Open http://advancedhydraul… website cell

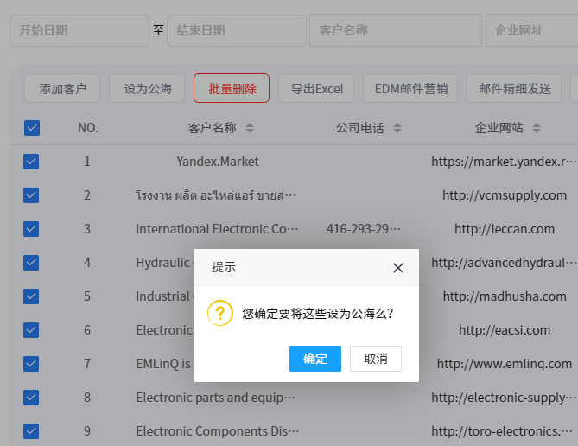pos(504,263)
